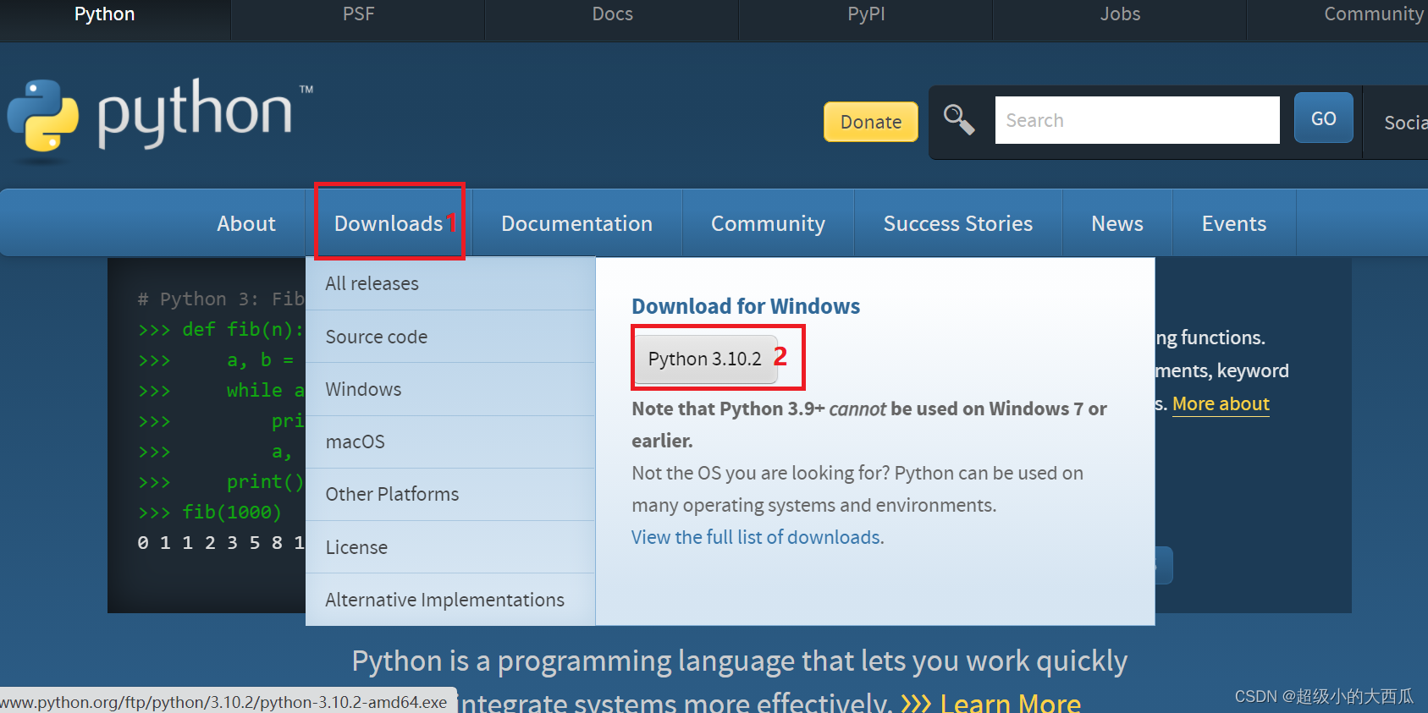Click the Download for Windows heading
This screenshot has height=713, width=1428.
coord(746,306)
